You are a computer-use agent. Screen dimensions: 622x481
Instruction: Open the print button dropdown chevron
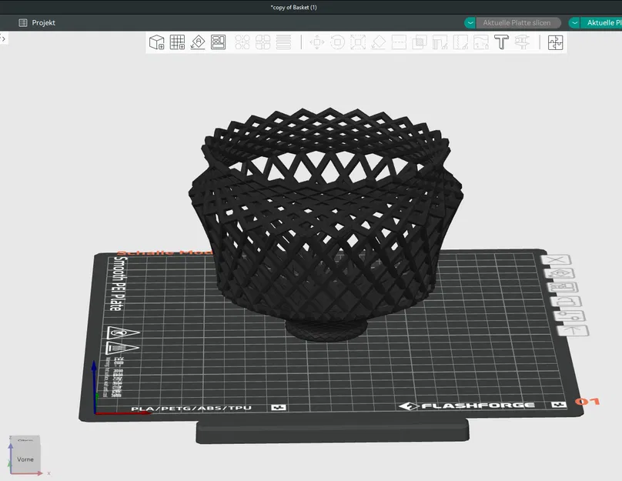[574, 22]
